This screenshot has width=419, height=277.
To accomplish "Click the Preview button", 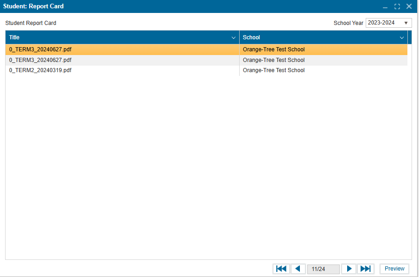I will click(394, 269).
